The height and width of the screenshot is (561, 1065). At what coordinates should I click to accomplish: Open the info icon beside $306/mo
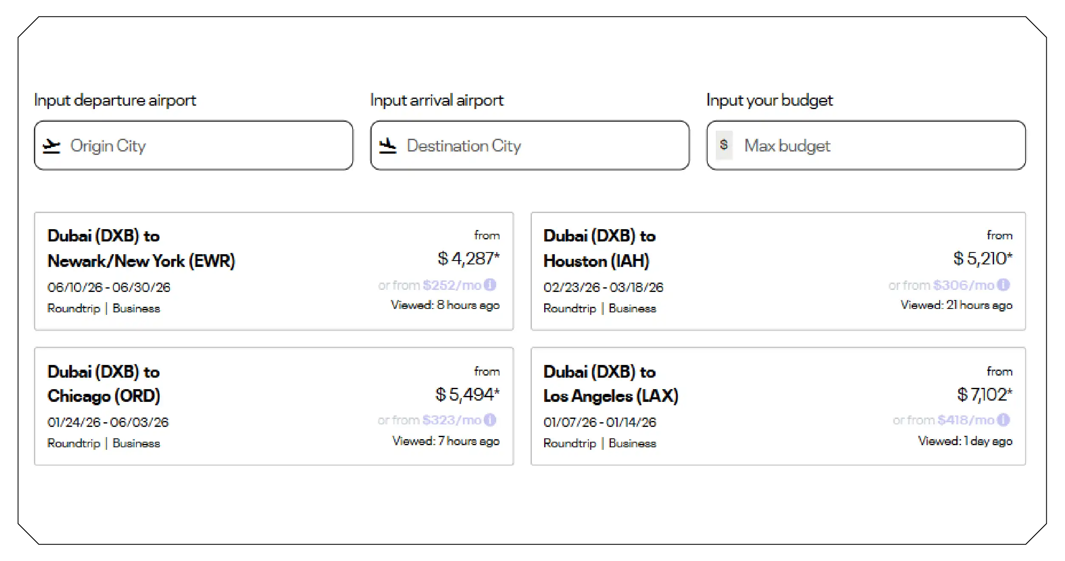coord(1003,285)
